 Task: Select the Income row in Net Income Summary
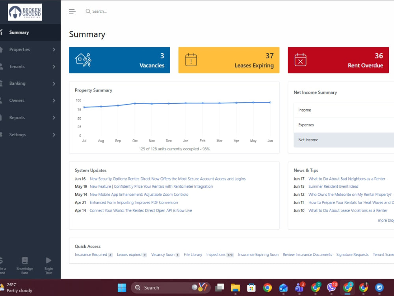click(x=344, y=110)
